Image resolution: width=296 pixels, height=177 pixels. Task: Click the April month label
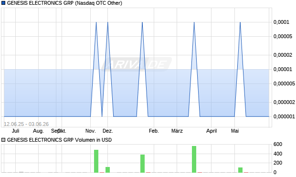coord(211,131)
